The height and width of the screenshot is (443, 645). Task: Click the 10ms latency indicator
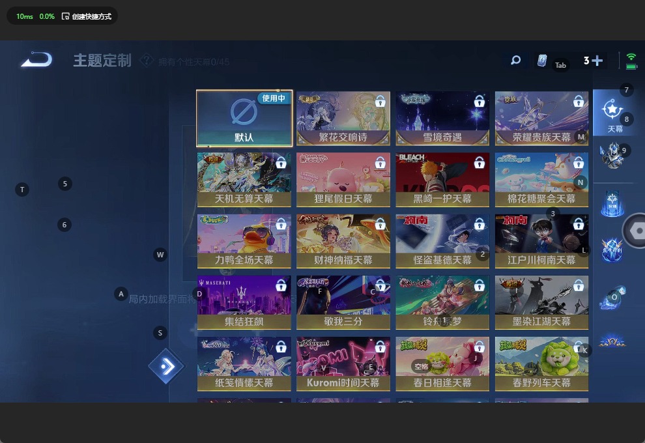click(24, 16)
